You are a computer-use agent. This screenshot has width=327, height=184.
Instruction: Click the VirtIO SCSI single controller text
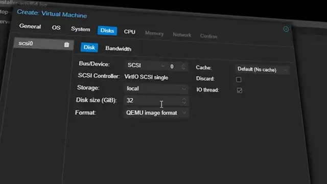pos(146,77)
